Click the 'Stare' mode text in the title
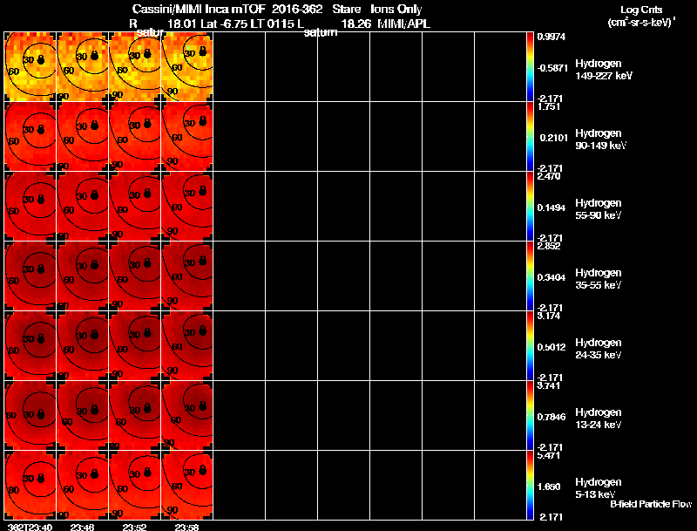Image resolution: width=697 pixels, height=531 pixels. coord(346,9)
